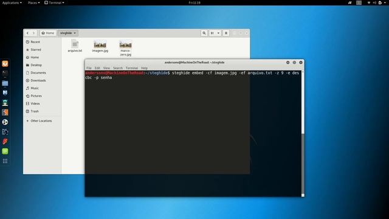Click terminal vertical scrollbar
This screenshot has width=389, height=219.
tap(303, 133)
